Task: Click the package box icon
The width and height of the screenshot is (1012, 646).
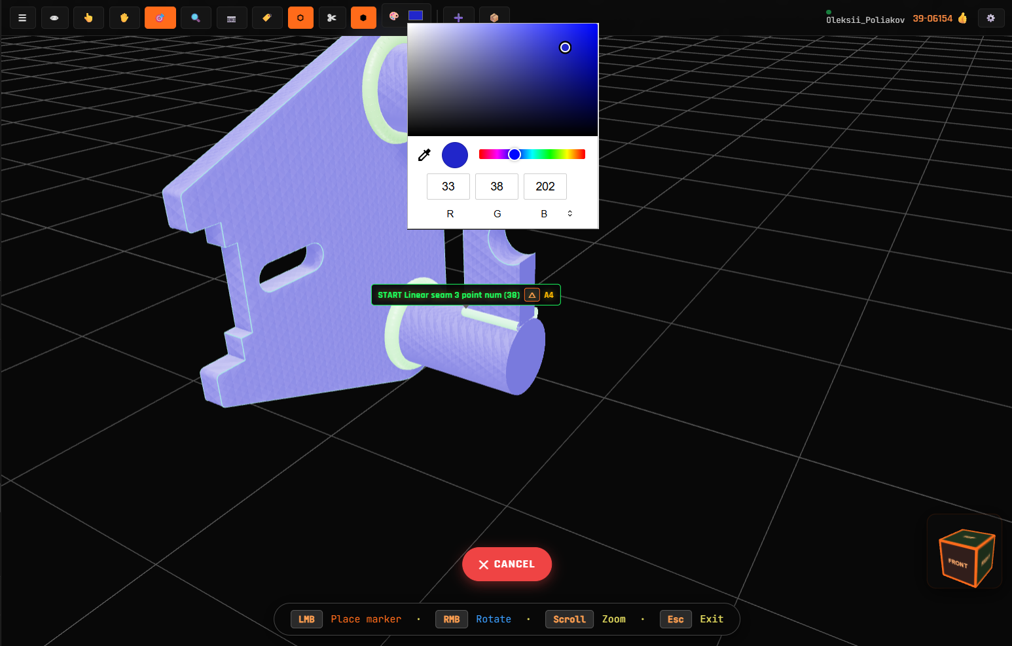Action: click(494, 18)
